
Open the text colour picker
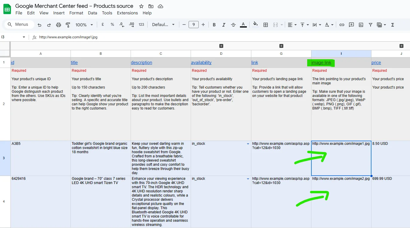tap(243, 25)
